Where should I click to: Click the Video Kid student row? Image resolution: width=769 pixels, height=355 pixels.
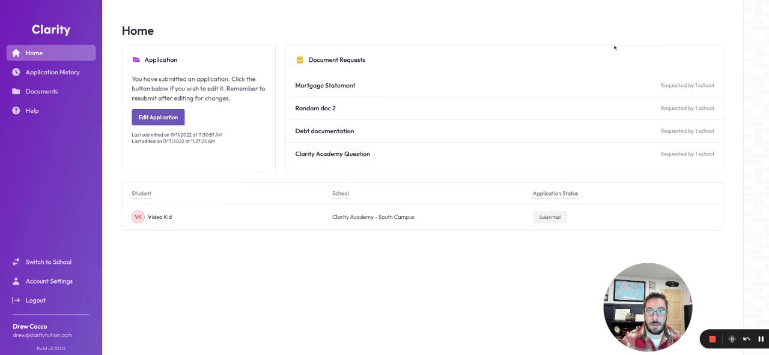coord(160,217)
